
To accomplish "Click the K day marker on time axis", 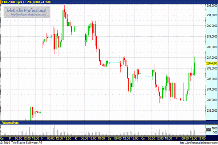I will [76, 138].
